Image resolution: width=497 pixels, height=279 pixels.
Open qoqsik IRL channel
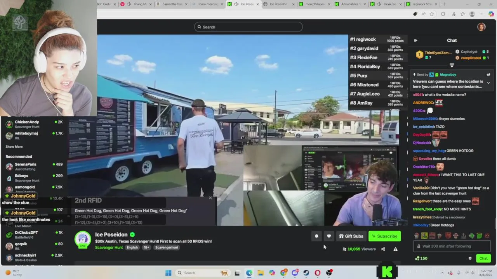34,246
